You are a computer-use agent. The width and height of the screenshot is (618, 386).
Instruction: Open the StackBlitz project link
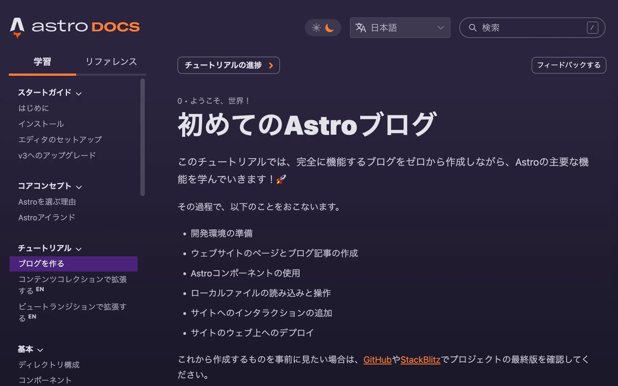tap(420, 359)
